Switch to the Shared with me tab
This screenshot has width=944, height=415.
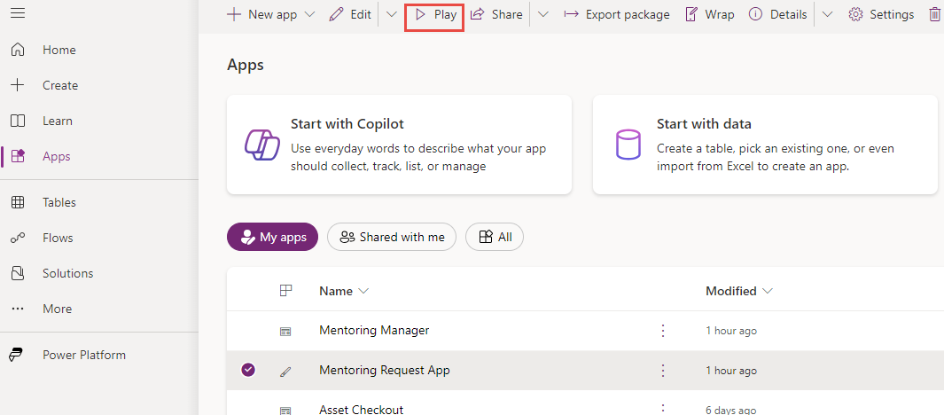(392, 237)
